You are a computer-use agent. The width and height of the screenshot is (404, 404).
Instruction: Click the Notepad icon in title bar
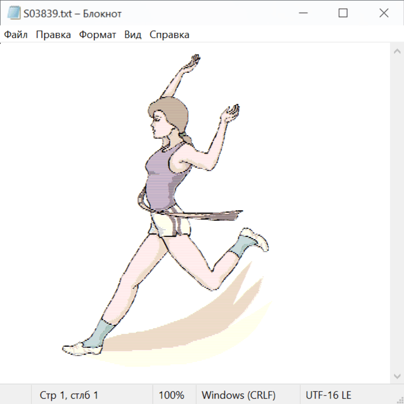[13, 13]
